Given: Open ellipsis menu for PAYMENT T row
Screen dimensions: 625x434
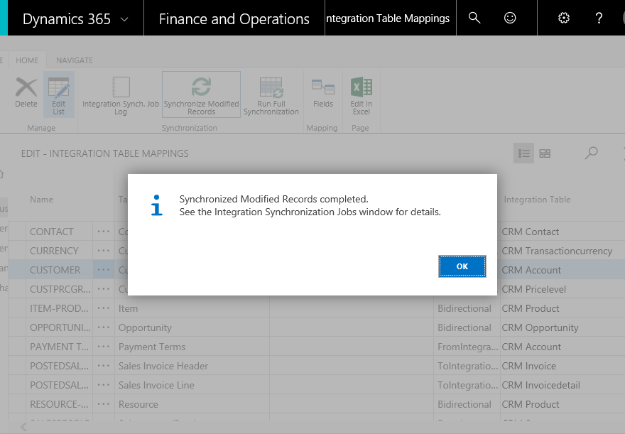Looking at the screenshot, I should click(x=103, y=347).
